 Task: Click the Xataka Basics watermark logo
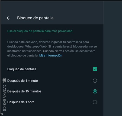pos(4,80)
